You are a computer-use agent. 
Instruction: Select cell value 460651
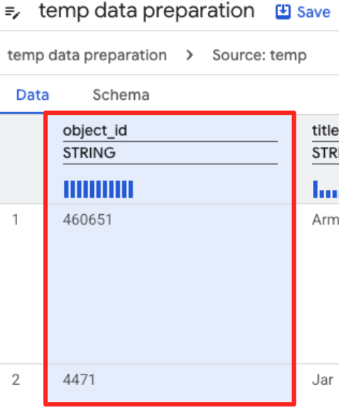tap(87, 219)
